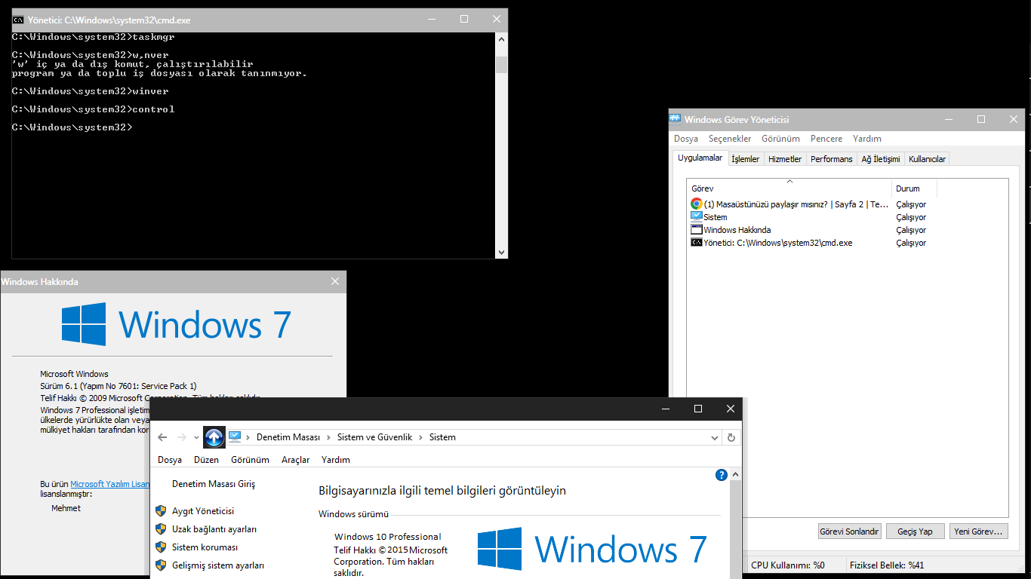Click the computer icon in the address bar
Screen dimensions: 1031x579
235,437
